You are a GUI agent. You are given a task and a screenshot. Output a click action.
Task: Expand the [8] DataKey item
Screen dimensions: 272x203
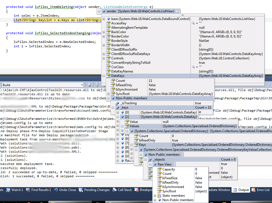118,148
